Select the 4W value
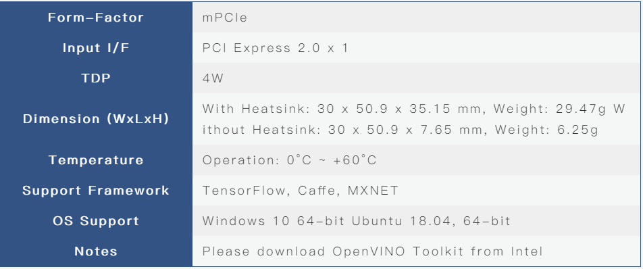 click(213, 78)
